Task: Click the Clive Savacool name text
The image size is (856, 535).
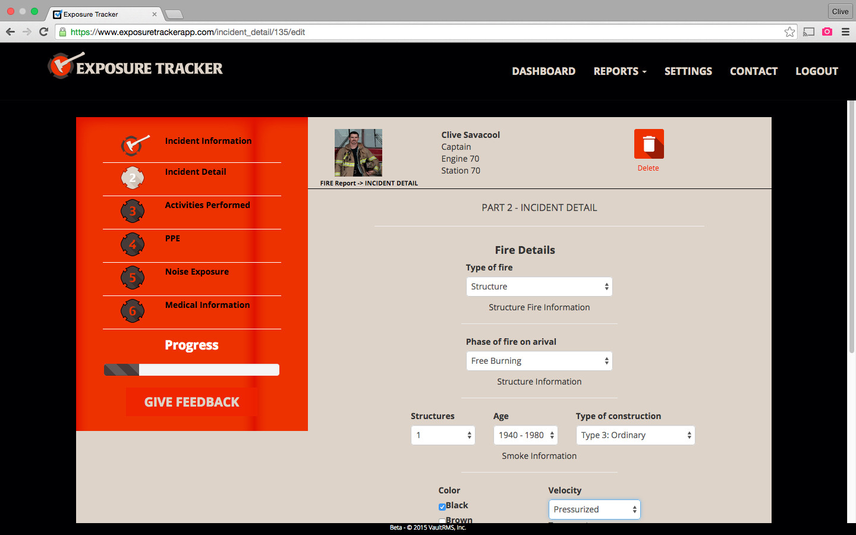Action: [x=470, y=135]
